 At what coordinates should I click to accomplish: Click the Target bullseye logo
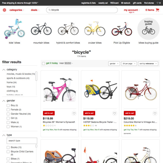pos(4,10)
